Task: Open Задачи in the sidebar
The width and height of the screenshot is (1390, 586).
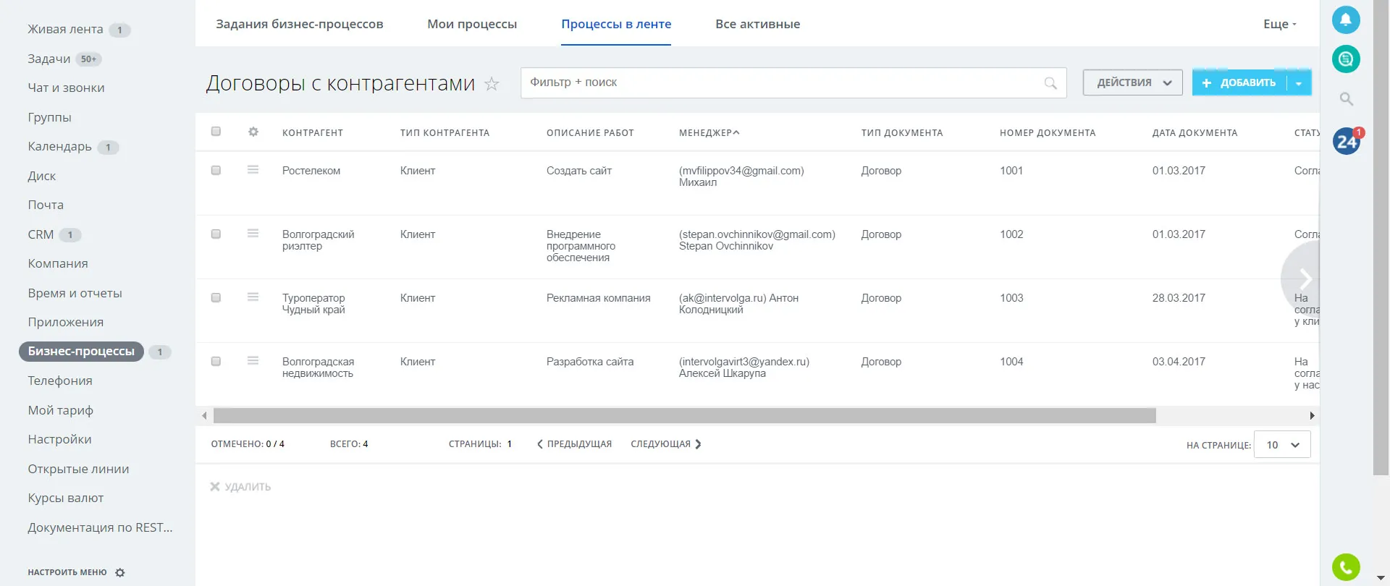Action: [49, 59]
